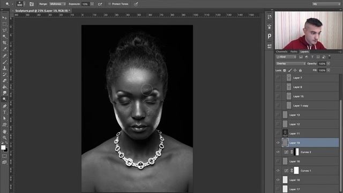
Task: Open the brush size preset picker
Action: [24, 4]
